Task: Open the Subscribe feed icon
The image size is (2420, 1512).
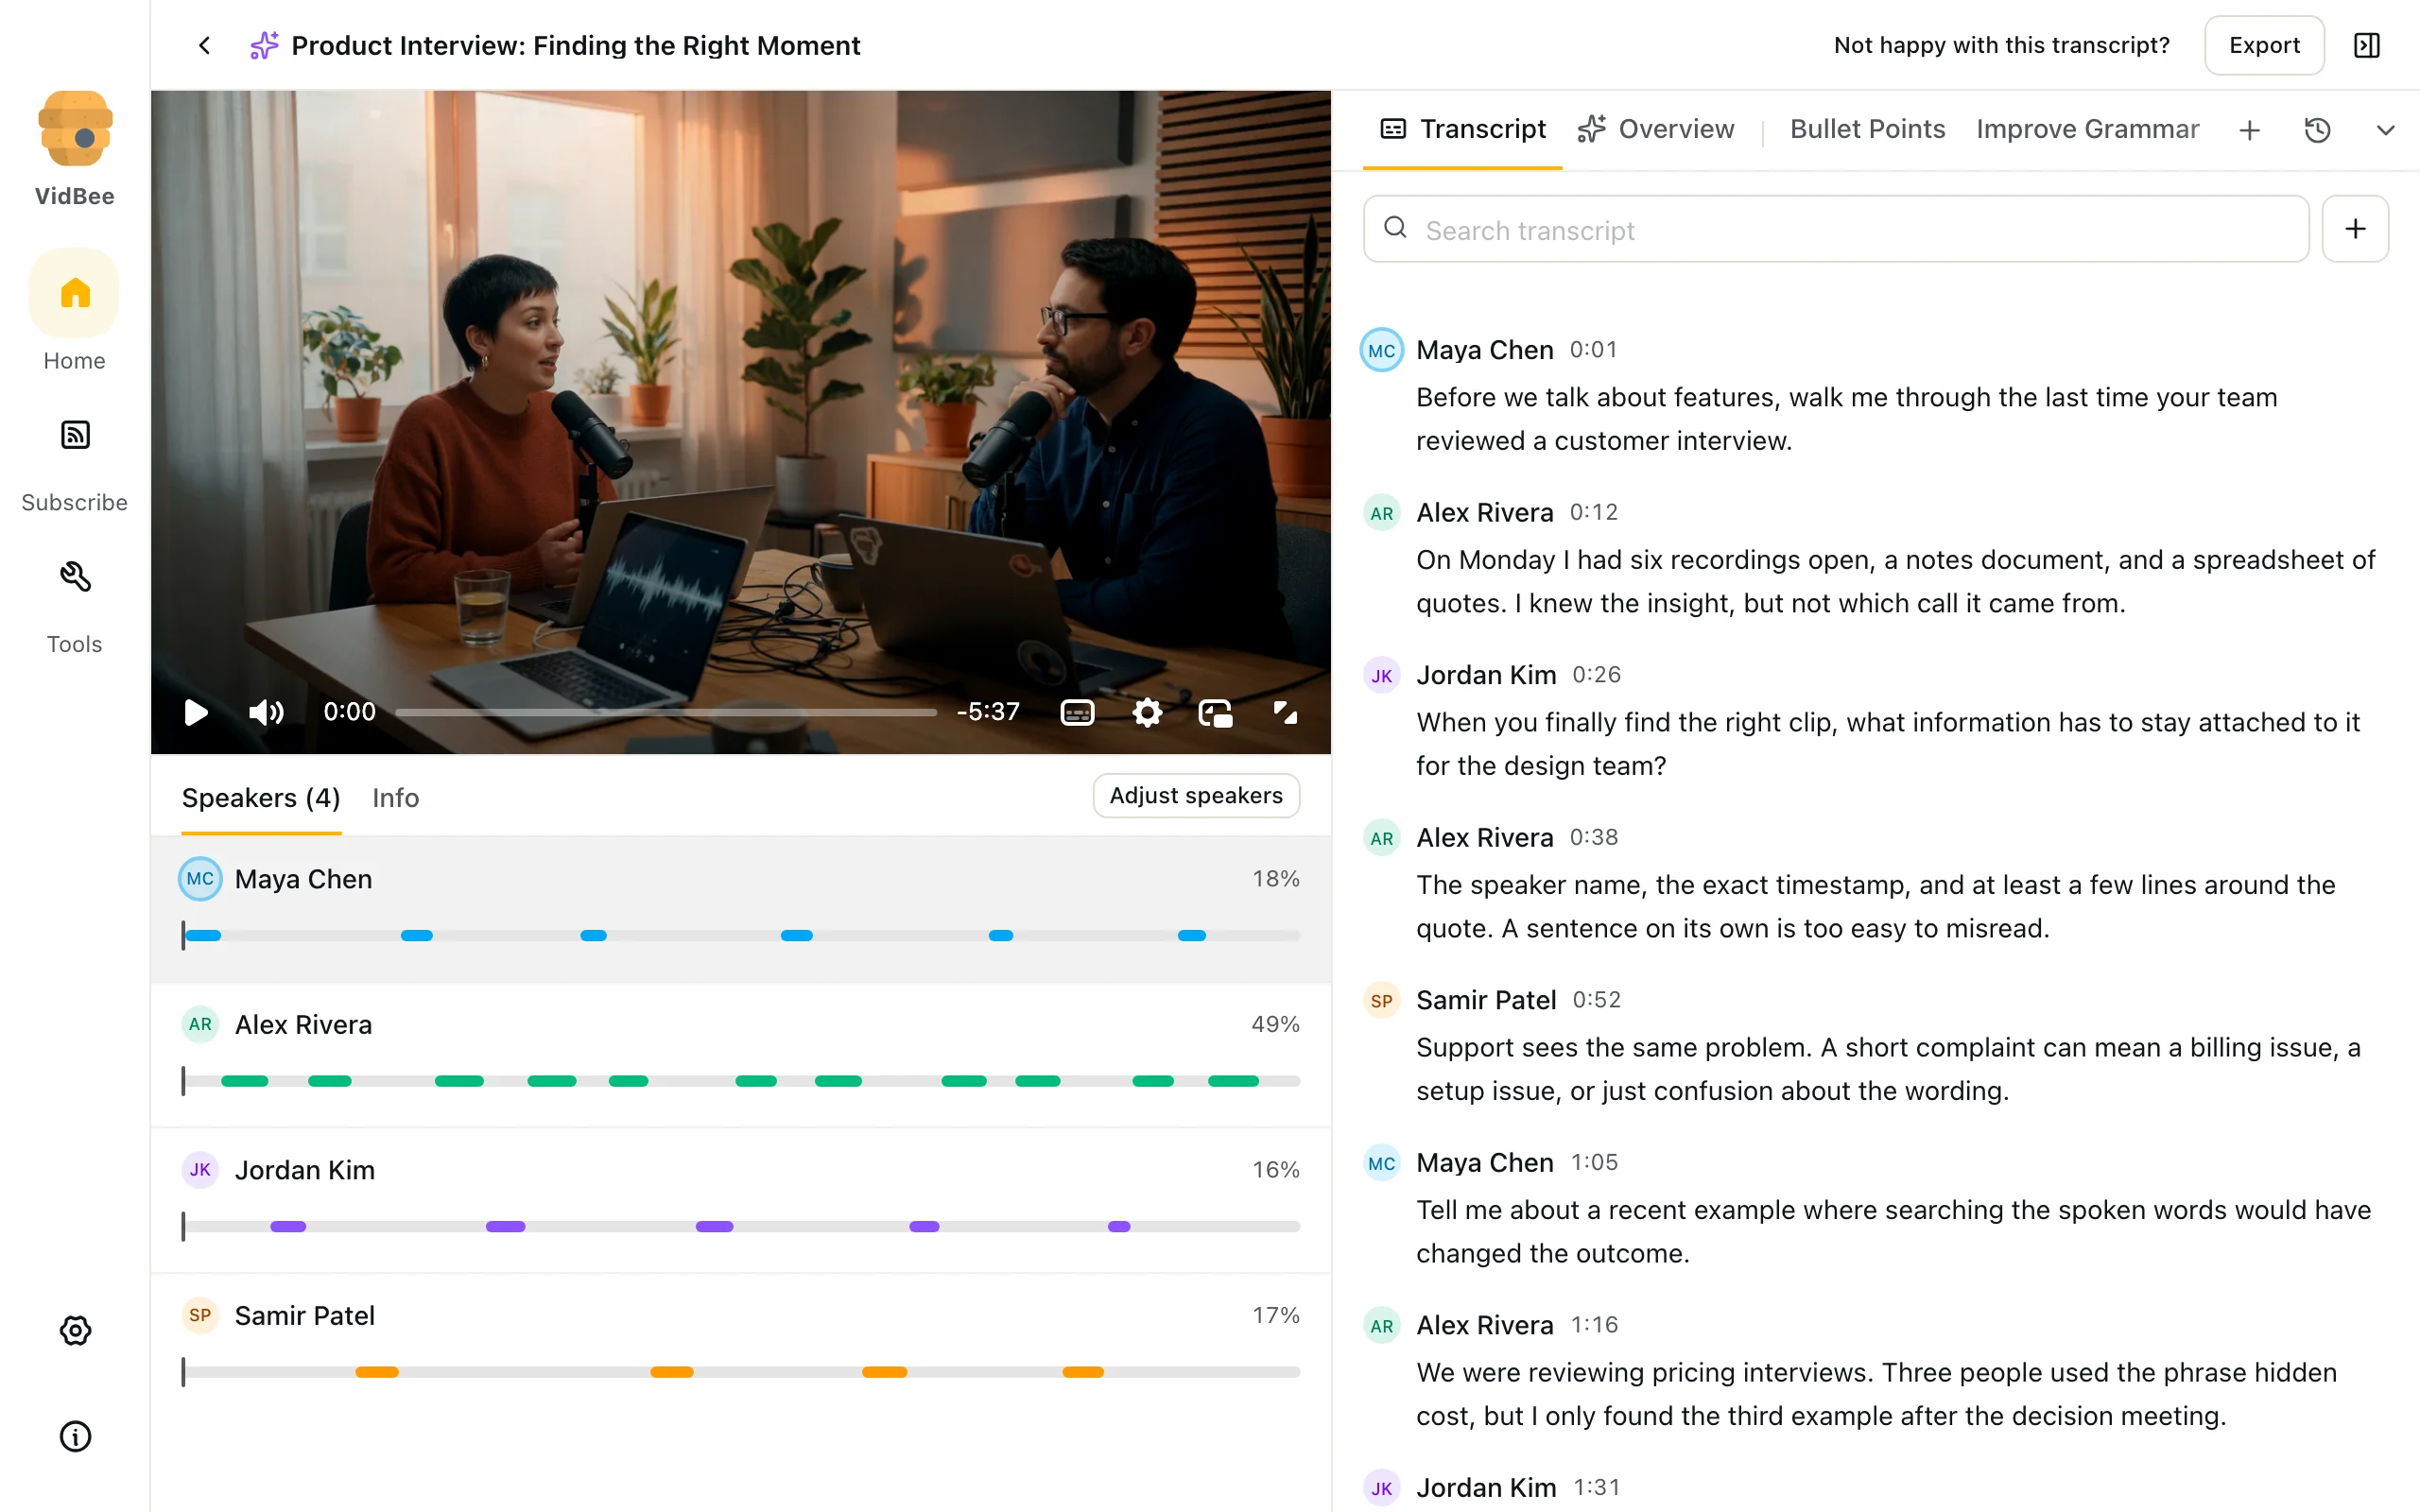Action: [x=75, y=435]
